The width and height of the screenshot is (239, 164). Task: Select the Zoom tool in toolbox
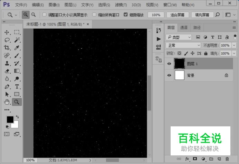point(17,102)
